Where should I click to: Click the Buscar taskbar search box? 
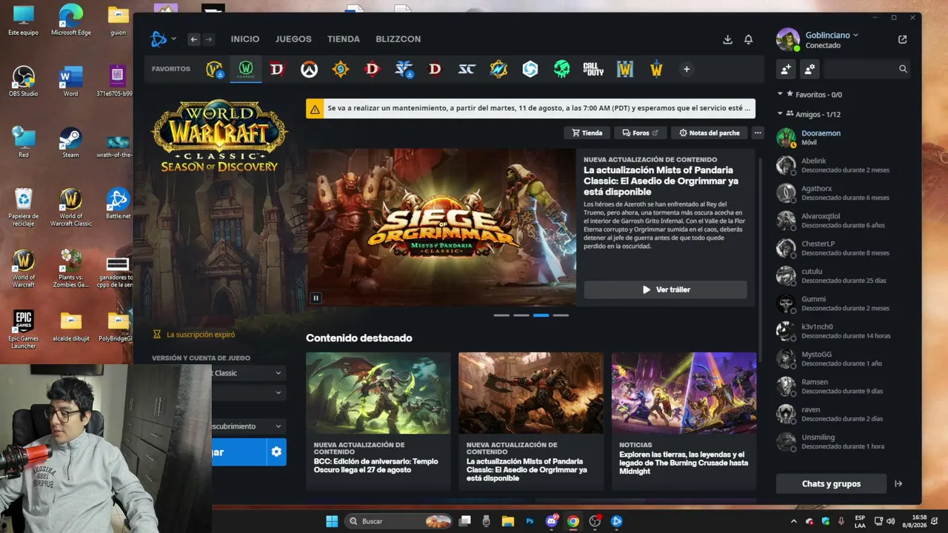click(398, 521)
